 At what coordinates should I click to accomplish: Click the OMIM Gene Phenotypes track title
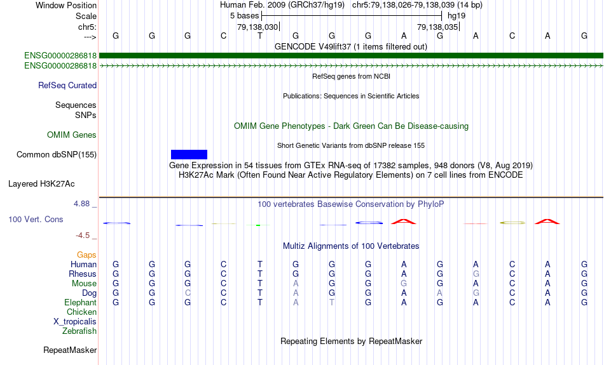[351, 126]
